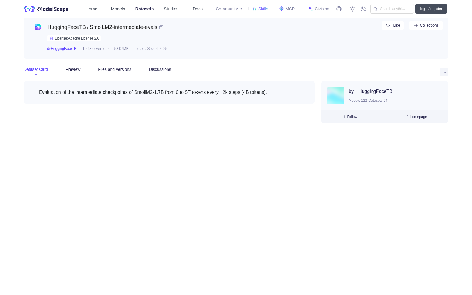Viewport: 472px width, 295px height.
Task: Click the heart icon in the Like button
Action: coord(388,25)
